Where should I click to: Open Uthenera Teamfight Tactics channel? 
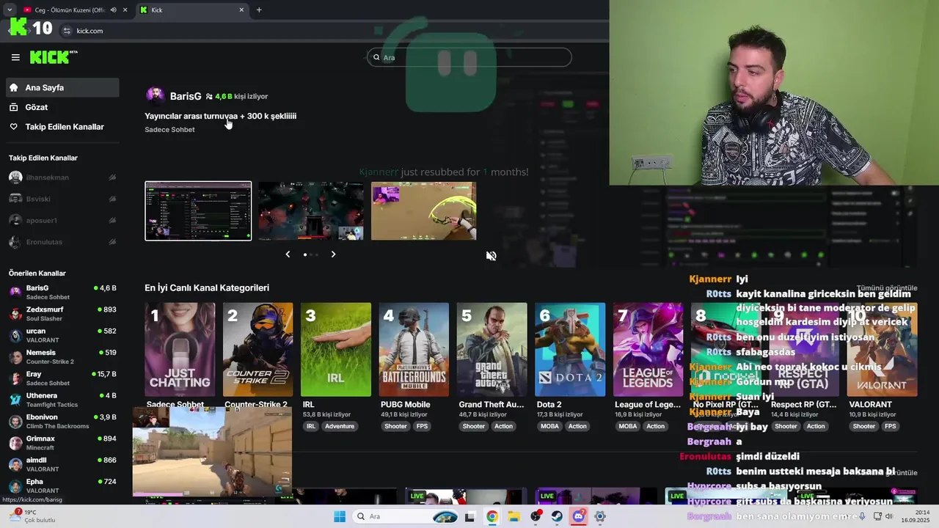[62, 400]
